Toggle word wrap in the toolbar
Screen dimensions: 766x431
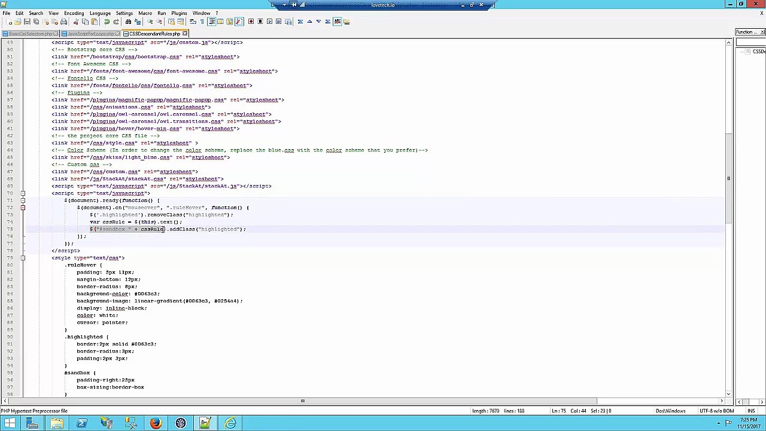coord(193,22)
